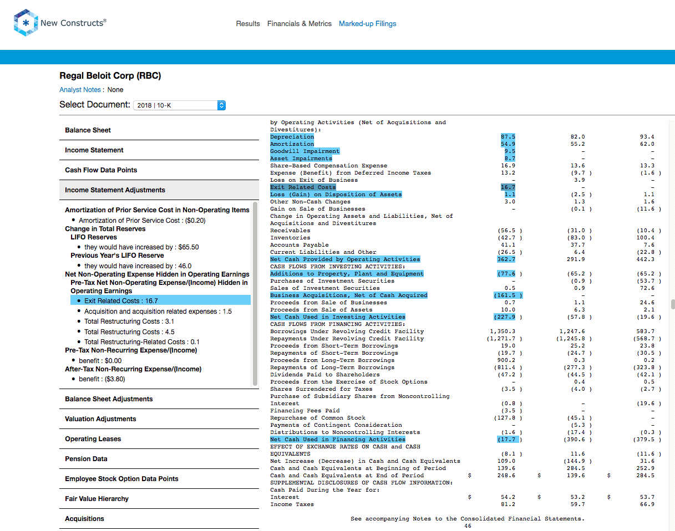Click the highlighted 87.5 depreciation value
Screen dimensions: 675x531
click(x=508, y=137)
